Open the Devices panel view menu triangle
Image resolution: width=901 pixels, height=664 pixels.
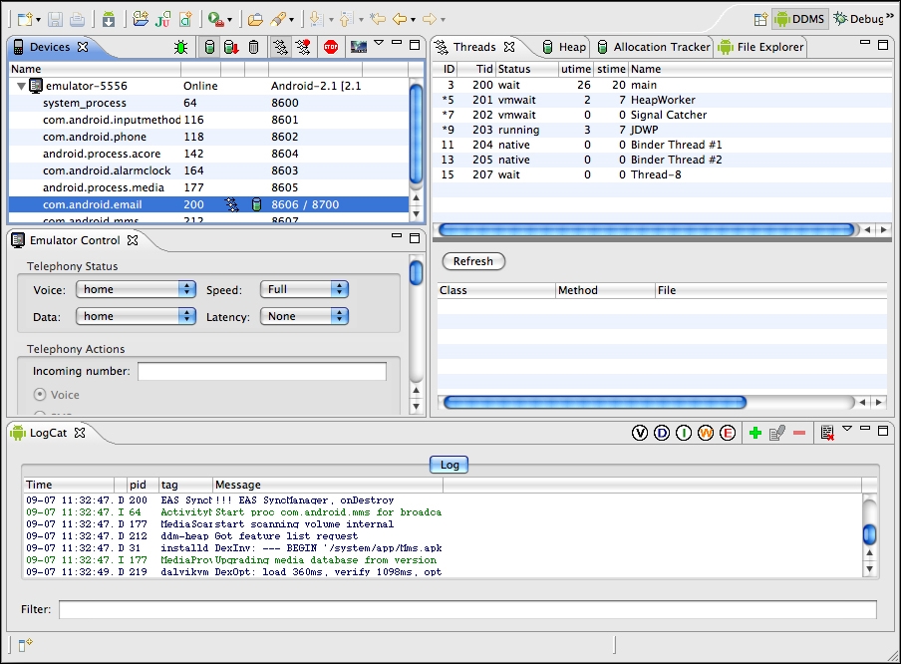point(379,43)
